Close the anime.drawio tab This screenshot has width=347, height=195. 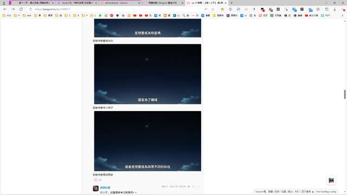139,3
